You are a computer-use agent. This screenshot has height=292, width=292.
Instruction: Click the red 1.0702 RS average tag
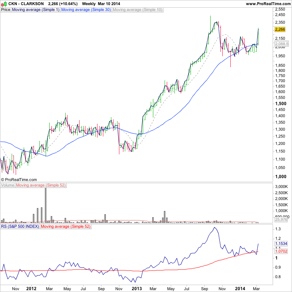(281, 251)
